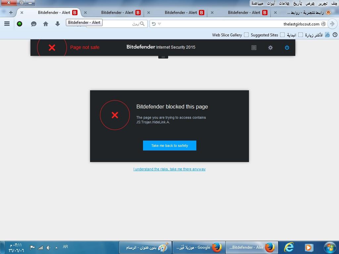Open Bitdefender settings gear
339x254 pixels.
(270, 48)
